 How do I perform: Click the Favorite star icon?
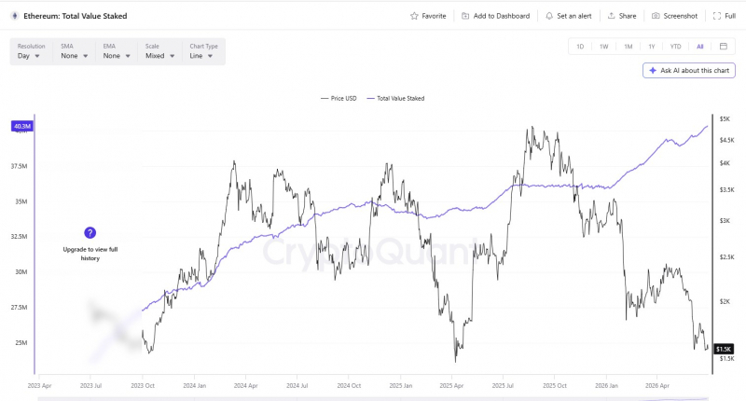click(414, 16)
